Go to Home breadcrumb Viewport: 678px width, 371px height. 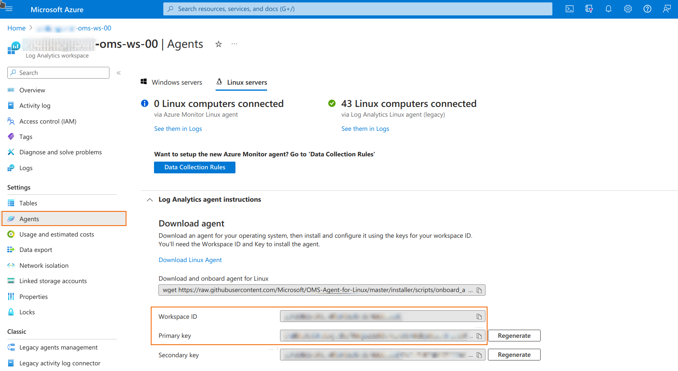click(x=16, y=28)
